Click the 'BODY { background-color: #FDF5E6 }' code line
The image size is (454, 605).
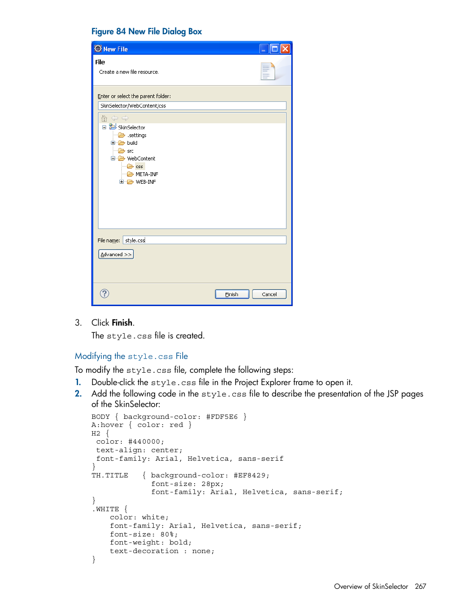point(169,417)
